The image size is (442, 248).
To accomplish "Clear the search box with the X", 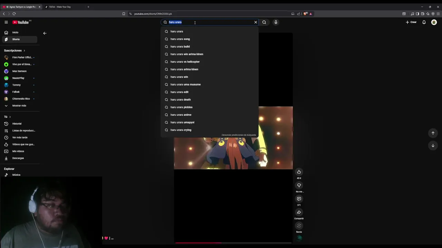I will (x=256, y=22).
